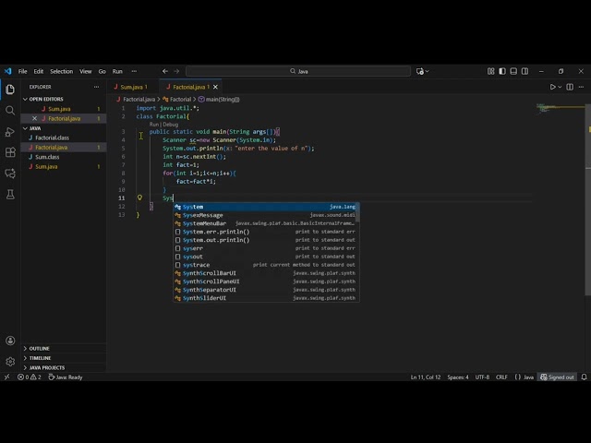Viewport: 591px width, 443px height.
Task: Choose the systrace snippet suggestion
Action: click(266, 265)
